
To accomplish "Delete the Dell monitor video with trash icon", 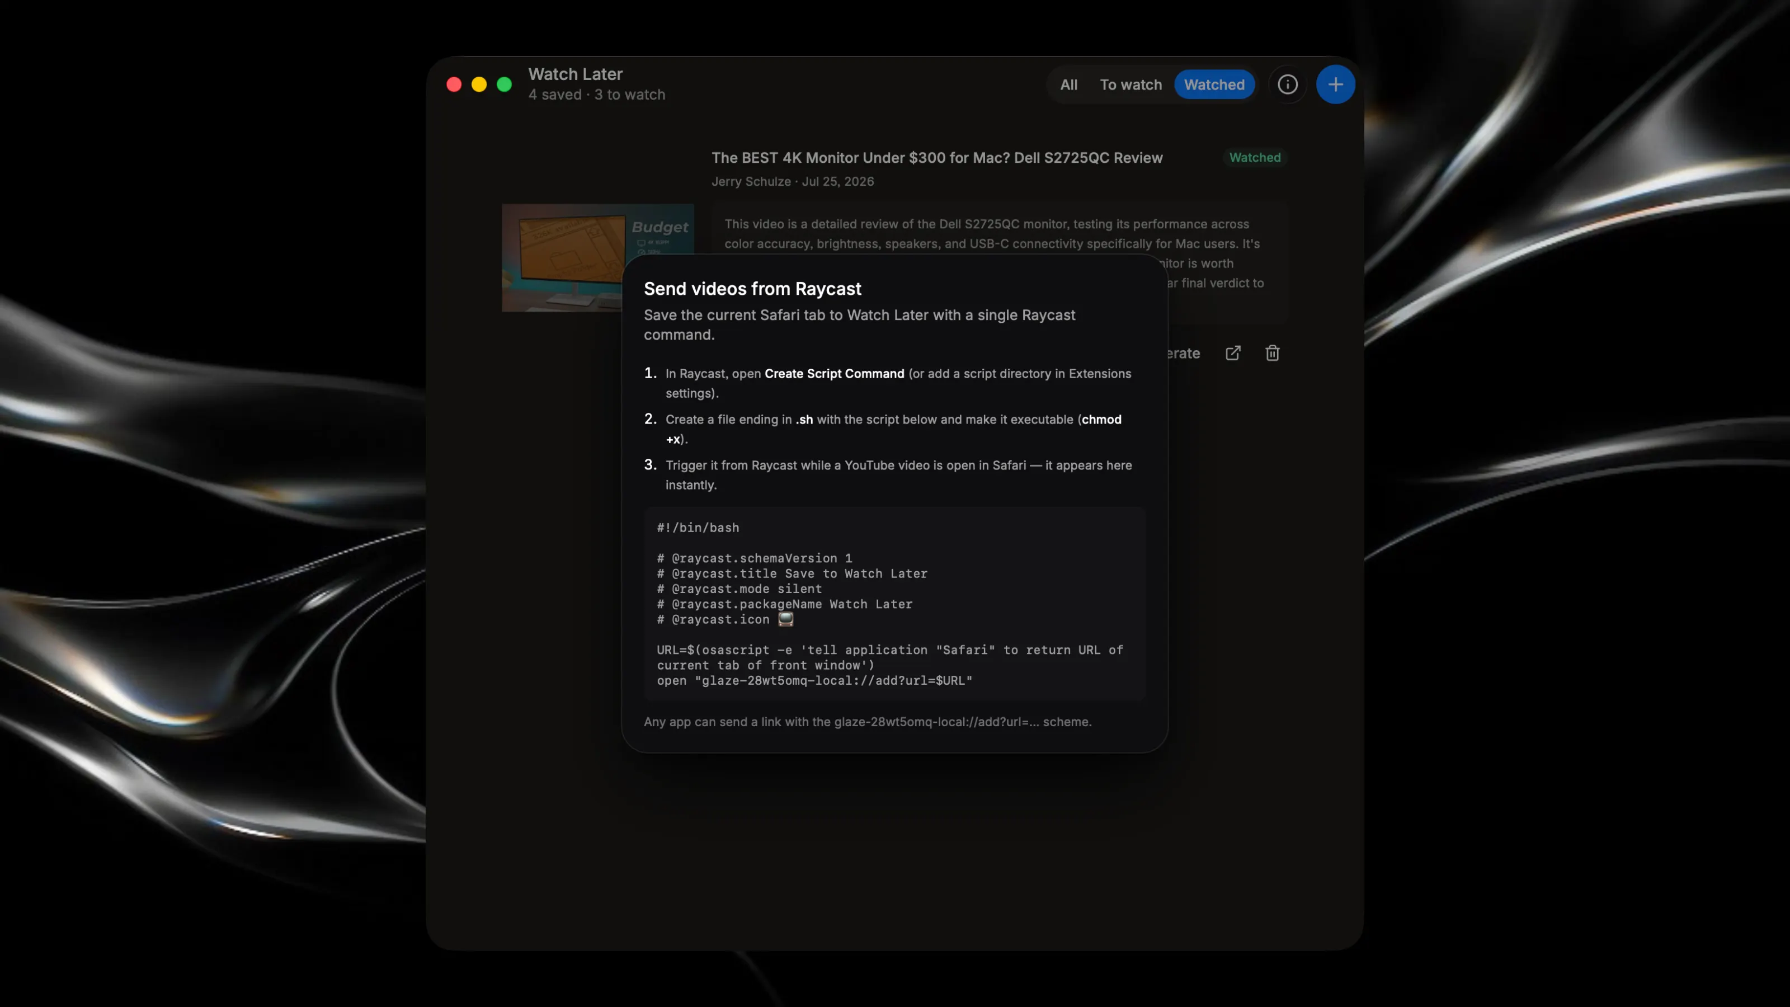I will click(x=1273, y=353).
